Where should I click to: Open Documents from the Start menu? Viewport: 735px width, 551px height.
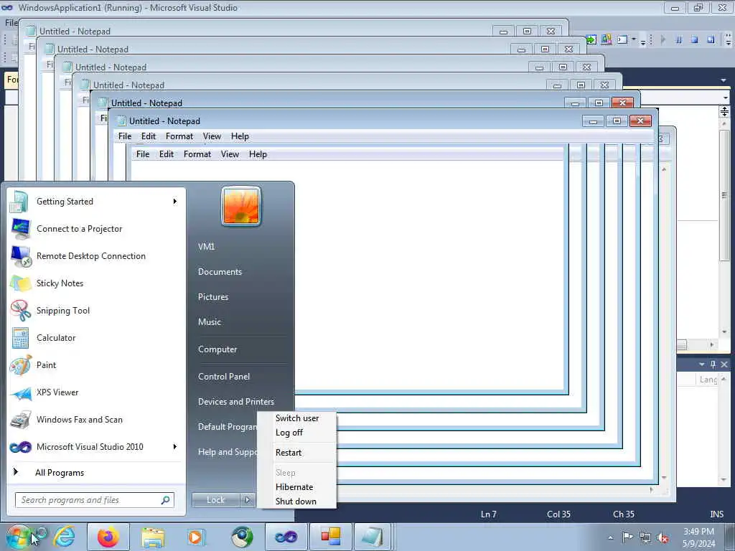(220, 272)
